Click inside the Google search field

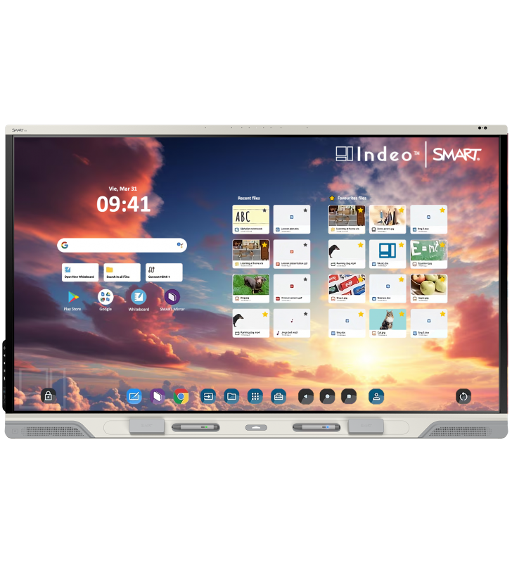click(x=122, y=245)
